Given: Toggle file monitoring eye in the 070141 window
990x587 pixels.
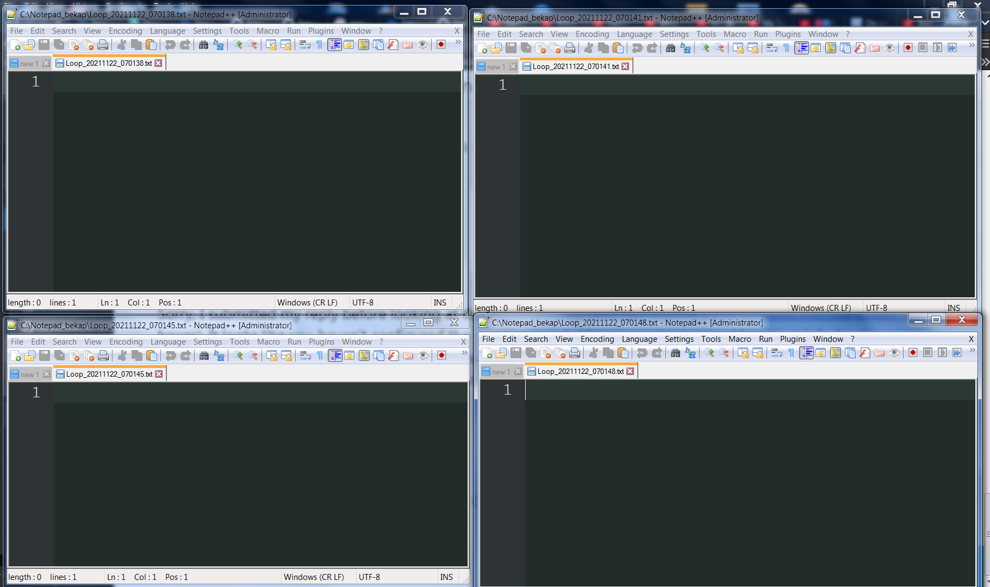Looking at the screenshot, I should (889, 48).
